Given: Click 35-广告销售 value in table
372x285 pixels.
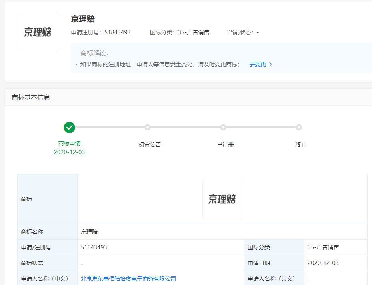Looking at the screenshot, I should point(323,247).
